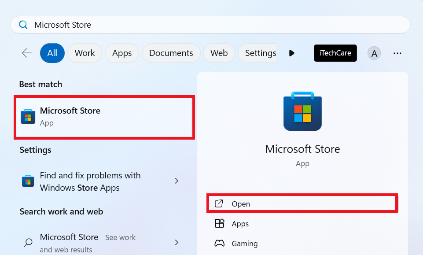Screen dimensions: 423x255
Task: Click the search magnifier icon in search box
Action: [x=23, y=25]
